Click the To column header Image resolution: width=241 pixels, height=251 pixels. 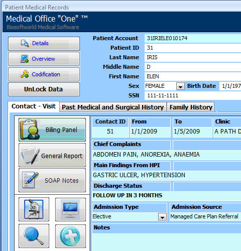click(192, 121)
